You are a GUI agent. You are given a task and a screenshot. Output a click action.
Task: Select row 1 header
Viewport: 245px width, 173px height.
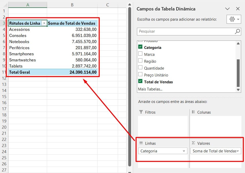4,11
